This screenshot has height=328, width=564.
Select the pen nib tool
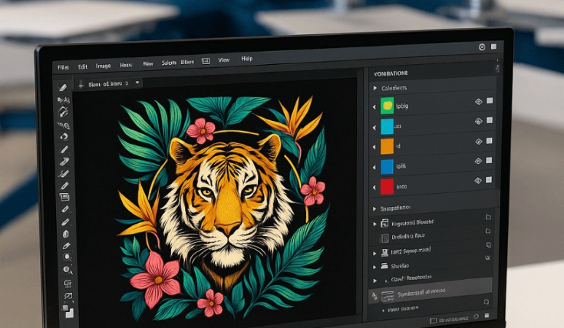(x=66, y=246)
